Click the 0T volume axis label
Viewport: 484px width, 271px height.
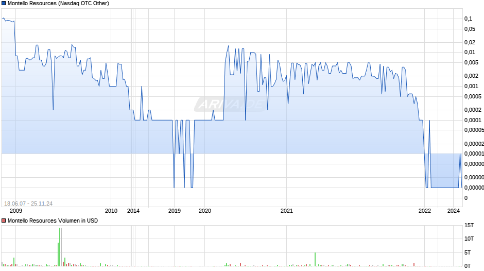[x=468, y=266]
